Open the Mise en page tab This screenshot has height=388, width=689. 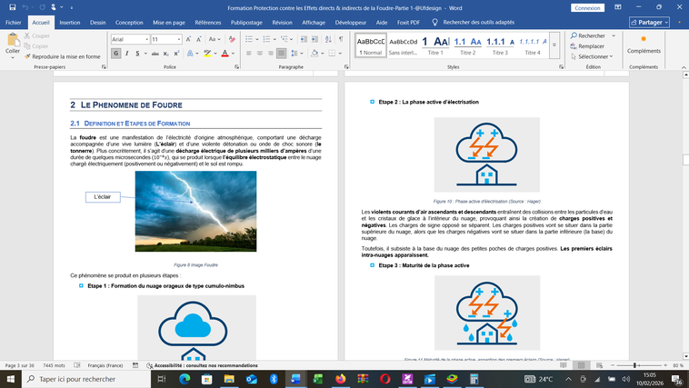pos(169,22)
